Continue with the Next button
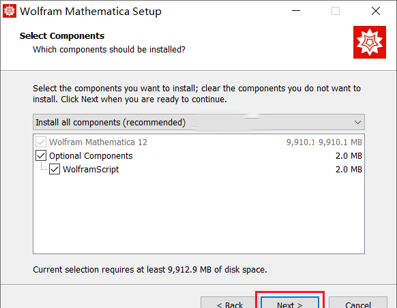 click(290, 303)
